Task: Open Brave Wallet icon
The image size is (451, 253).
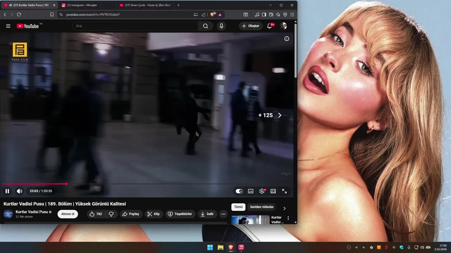Action: click(x=271, y=14)
